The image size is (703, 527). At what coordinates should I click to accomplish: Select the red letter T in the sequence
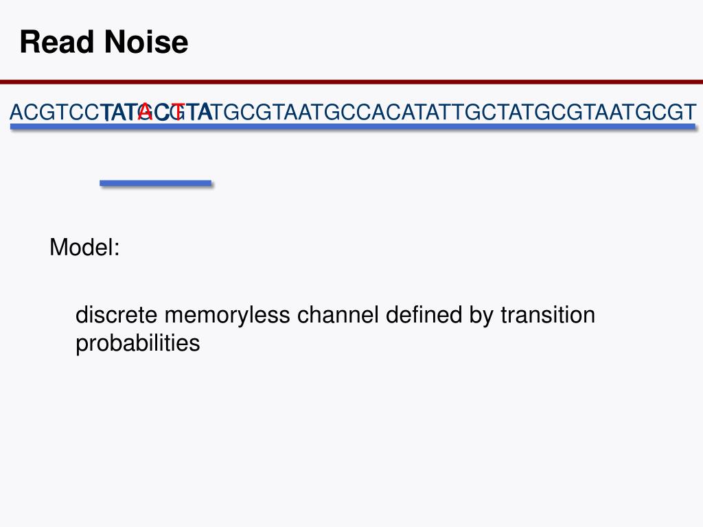[x=178, y=112]
